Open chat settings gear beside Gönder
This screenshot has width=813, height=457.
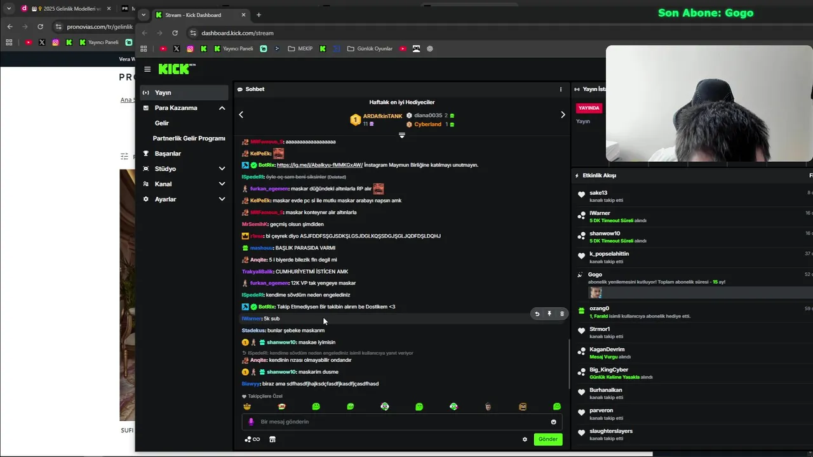coord(525,439)
